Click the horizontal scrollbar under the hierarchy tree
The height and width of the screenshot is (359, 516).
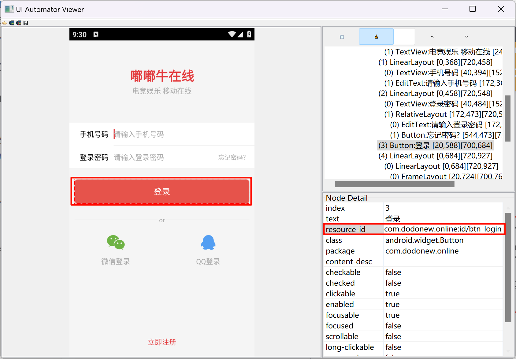pos(394,184)
